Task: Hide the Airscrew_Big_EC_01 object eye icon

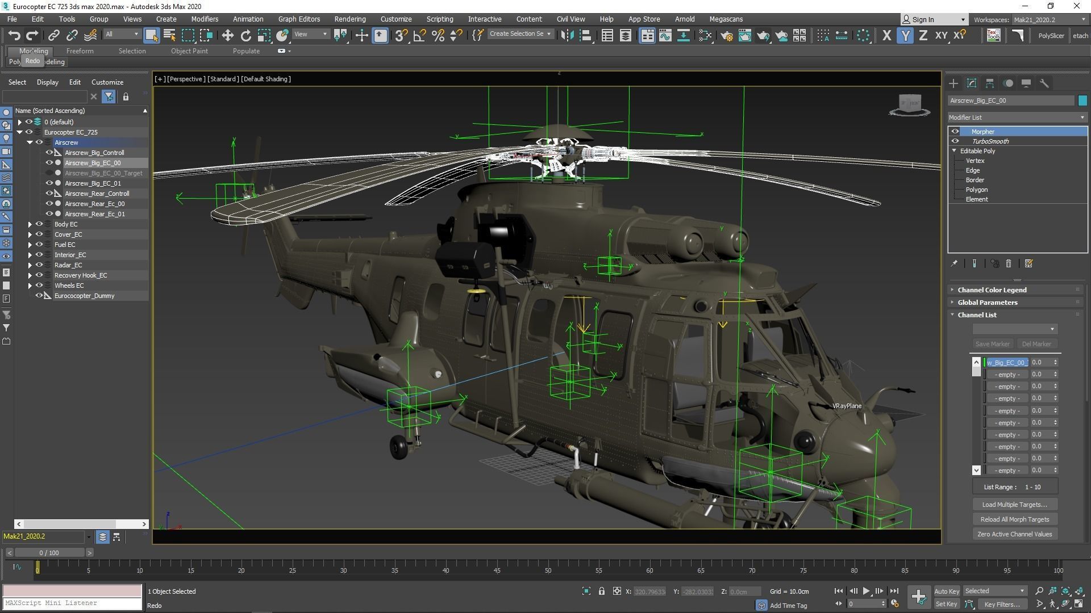Action: click(x=49, y=183)
